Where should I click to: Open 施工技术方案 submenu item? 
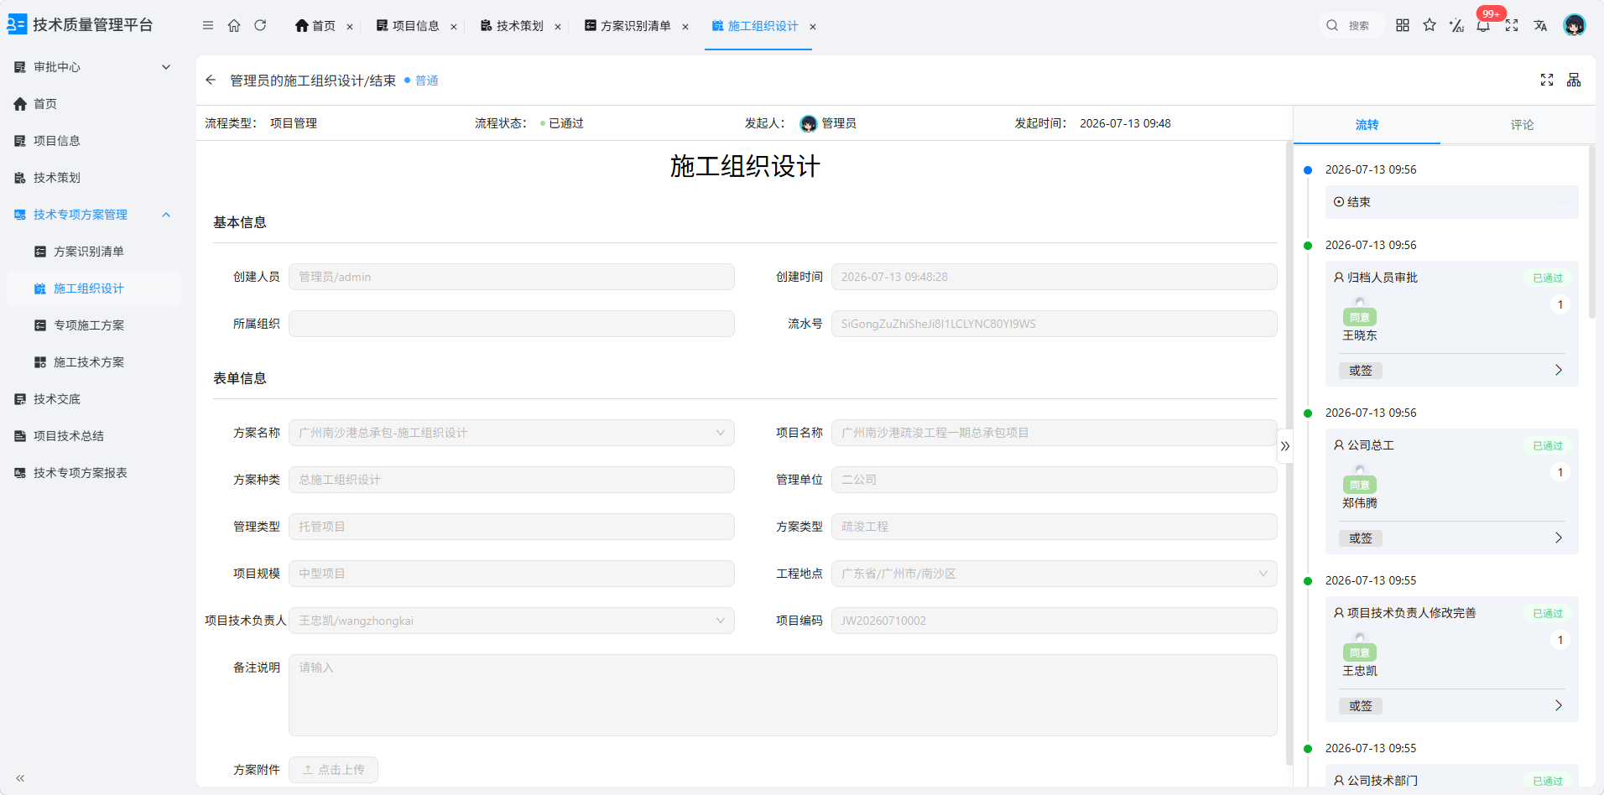coord(93,362)
